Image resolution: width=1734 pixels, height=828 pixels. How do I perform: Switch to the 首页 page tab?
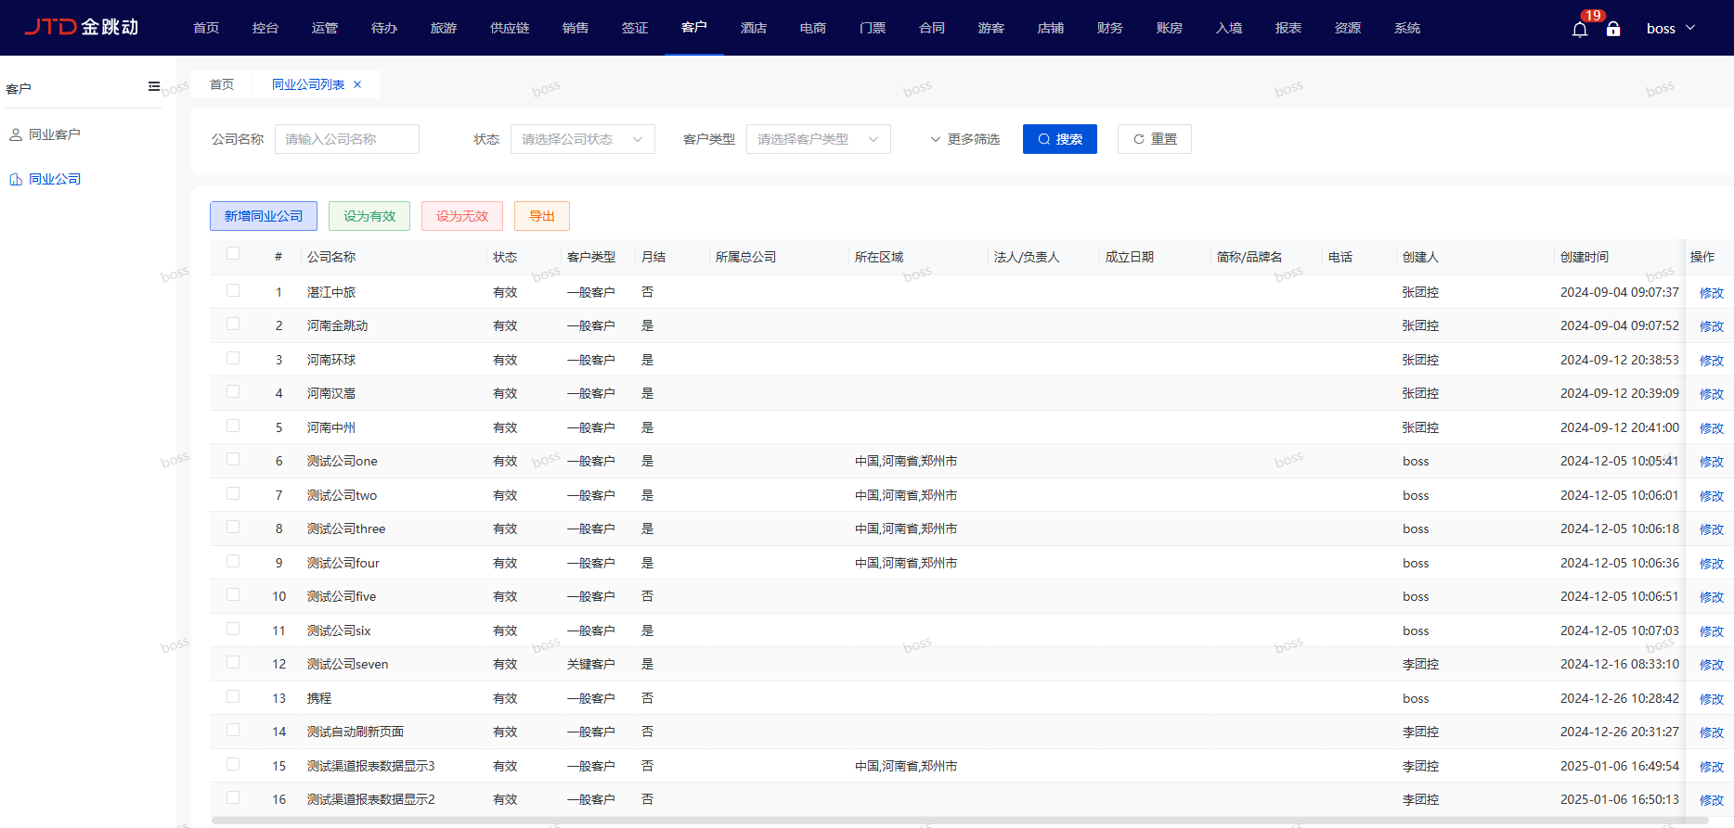(x=222, y=84)
